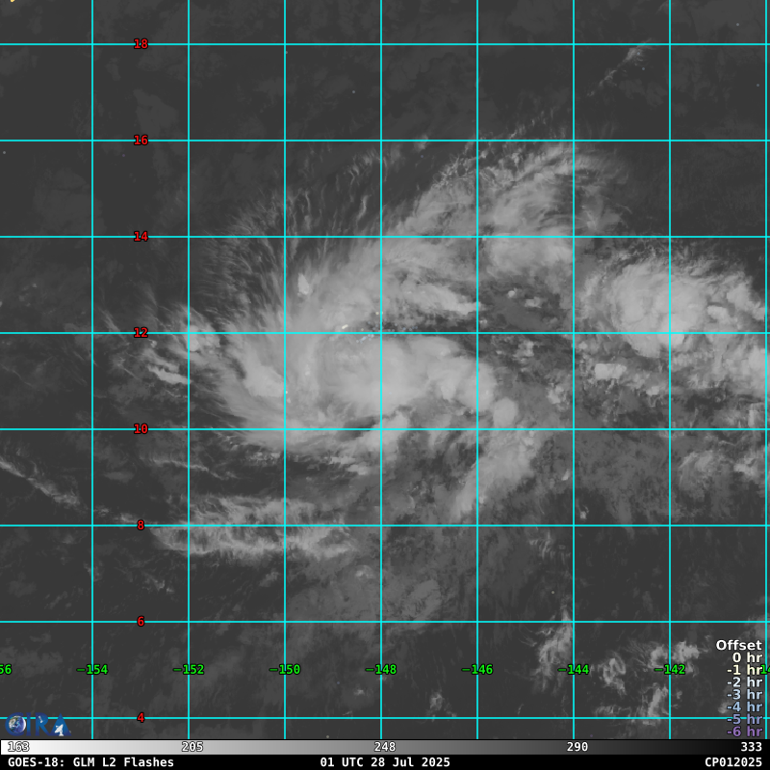
Task: Select the '-3 hr' offset legend entry
Action: pyautogui.click(x=744, y=695)
